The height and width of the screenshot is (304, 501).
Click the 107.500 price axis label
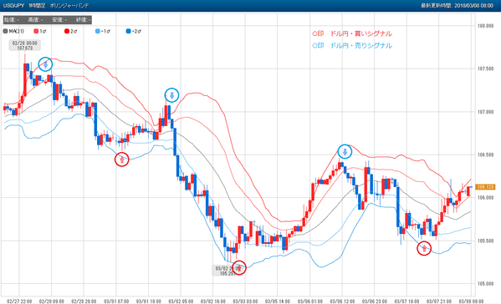485,68
